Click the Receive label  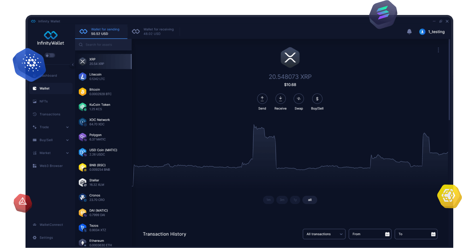tap(280, 109)
